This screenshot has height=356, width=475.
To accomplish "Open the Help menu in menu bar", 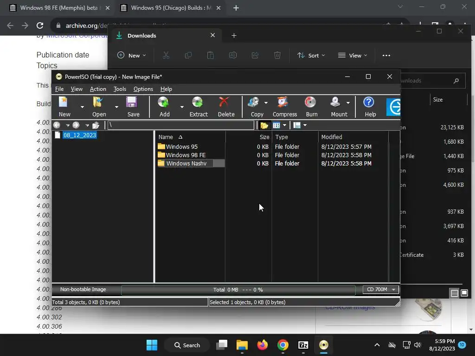I will pos(166,89).
